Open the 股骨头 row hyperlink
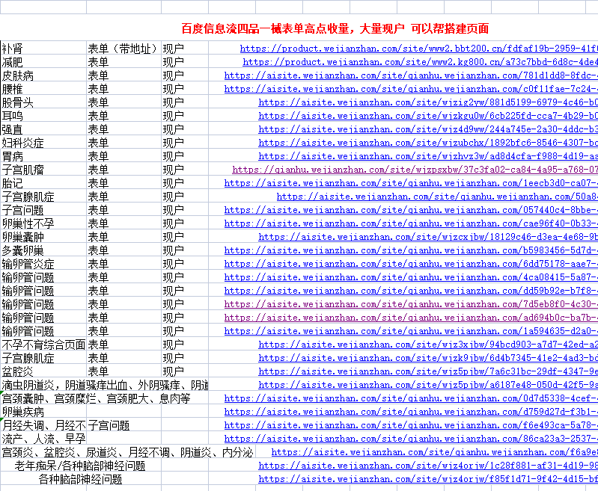The width and height of the screenshot is (598, 491). [x=428, y=102]
